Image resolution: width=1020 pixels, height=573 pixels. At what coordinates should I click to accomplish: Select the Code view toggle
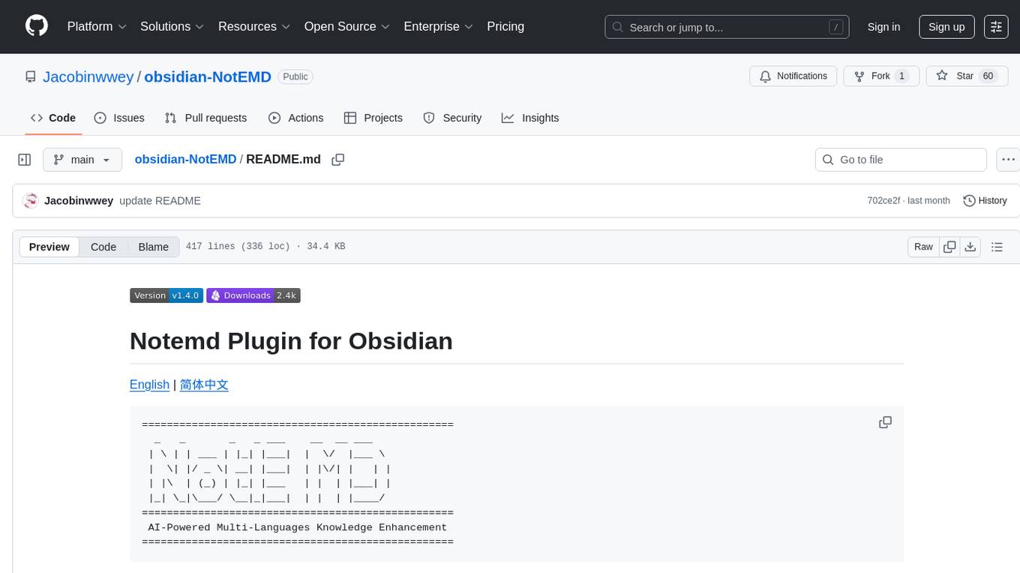tap(103, 247)
